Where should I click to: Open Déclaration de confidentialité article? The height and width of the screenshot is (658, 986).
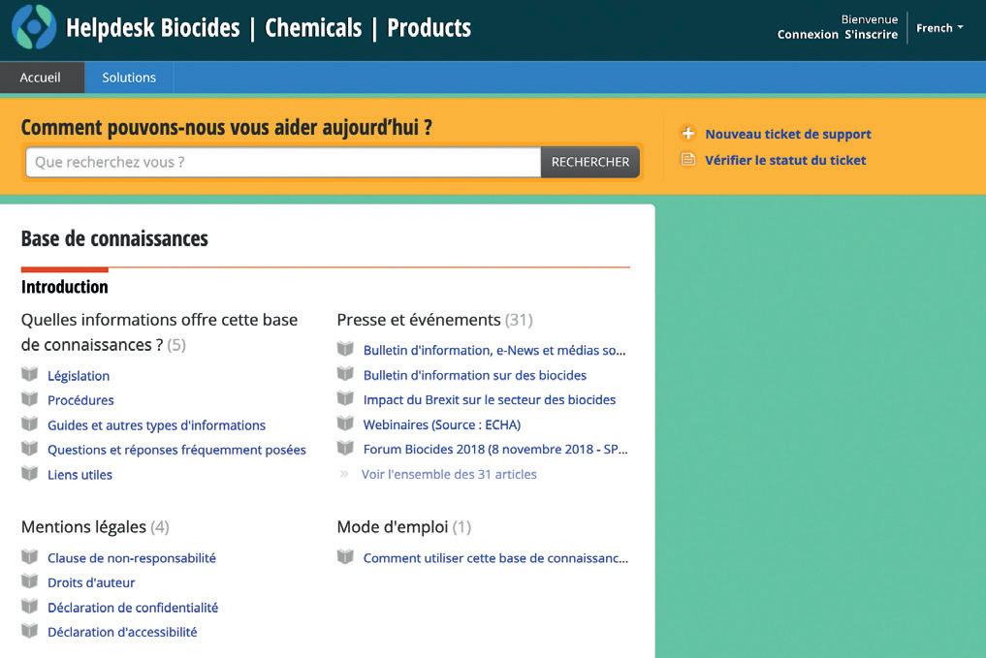click(x=133, y=608)
